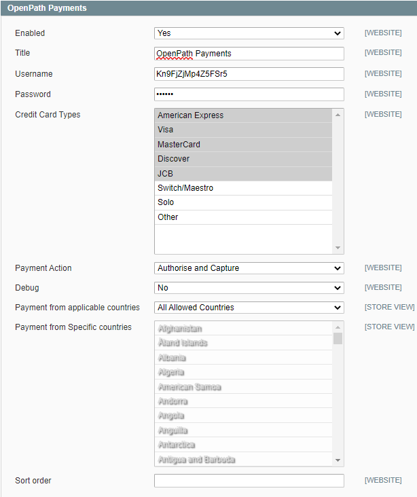Select Discover in Credit Card Types
This screenshot has width=417, height=497.
point(243,159)
